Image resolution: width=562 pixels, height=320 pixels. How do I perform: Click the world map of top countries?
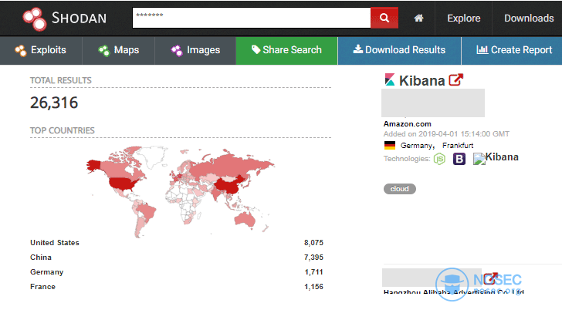pyautogui.click(x=181, y=191)
